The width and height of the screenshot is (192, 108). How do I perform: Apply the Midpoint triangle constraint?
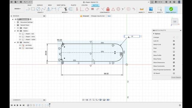tap(113, 9)
